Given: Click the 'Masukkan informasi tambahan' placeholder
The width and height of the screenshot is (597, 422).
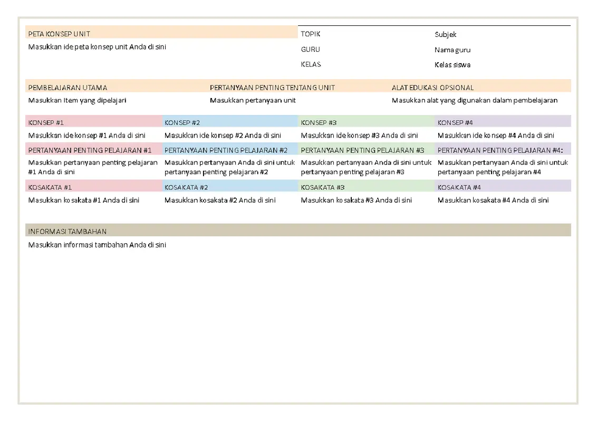Looking at the screenshot, I should point(98,245).
